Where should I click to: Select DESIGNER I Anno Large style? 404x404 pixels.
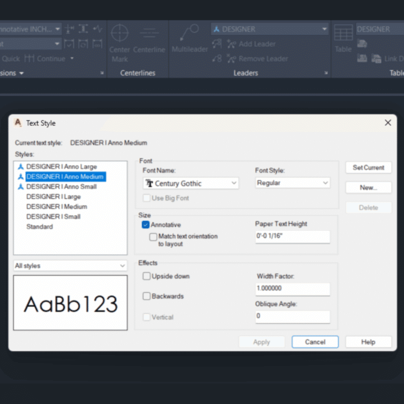tap(62, 167)
